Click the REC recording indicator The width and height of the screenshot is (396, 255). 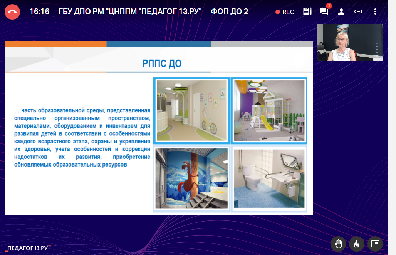click(285, 12)
